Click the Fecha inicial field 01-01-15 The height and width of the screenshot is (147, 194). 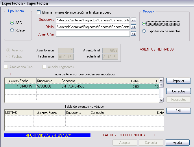pyautogui.click(x=66, y=57)
